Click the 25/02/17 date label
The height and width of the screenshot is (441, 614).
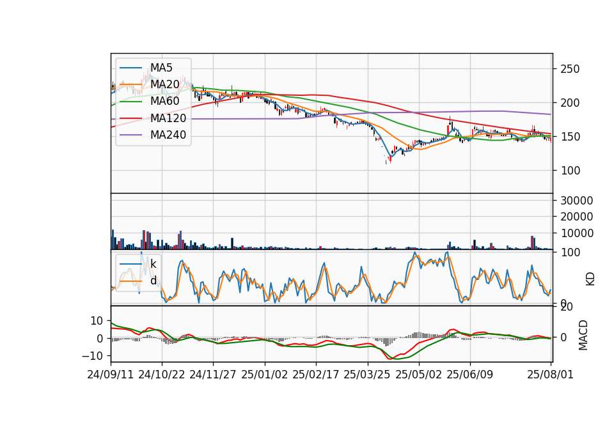[x=315, y=375]
